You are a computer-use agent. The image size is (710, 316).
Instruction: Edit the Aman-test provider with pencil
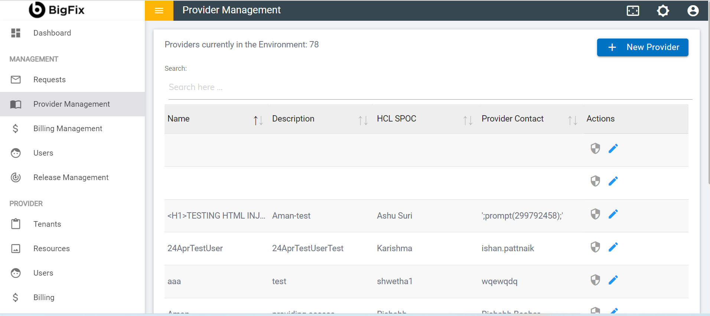pos(613,214)
